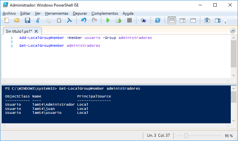
Task: Click the Undo arrow in the toolbar
Action: 84,21
